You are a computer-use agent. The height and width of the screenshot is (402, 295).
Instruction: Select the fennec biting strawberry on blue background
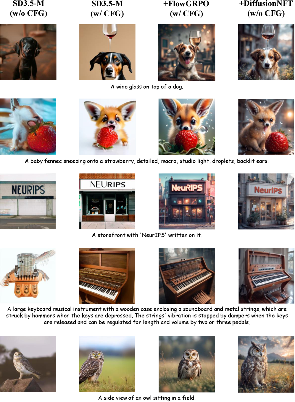pos(28,127)
